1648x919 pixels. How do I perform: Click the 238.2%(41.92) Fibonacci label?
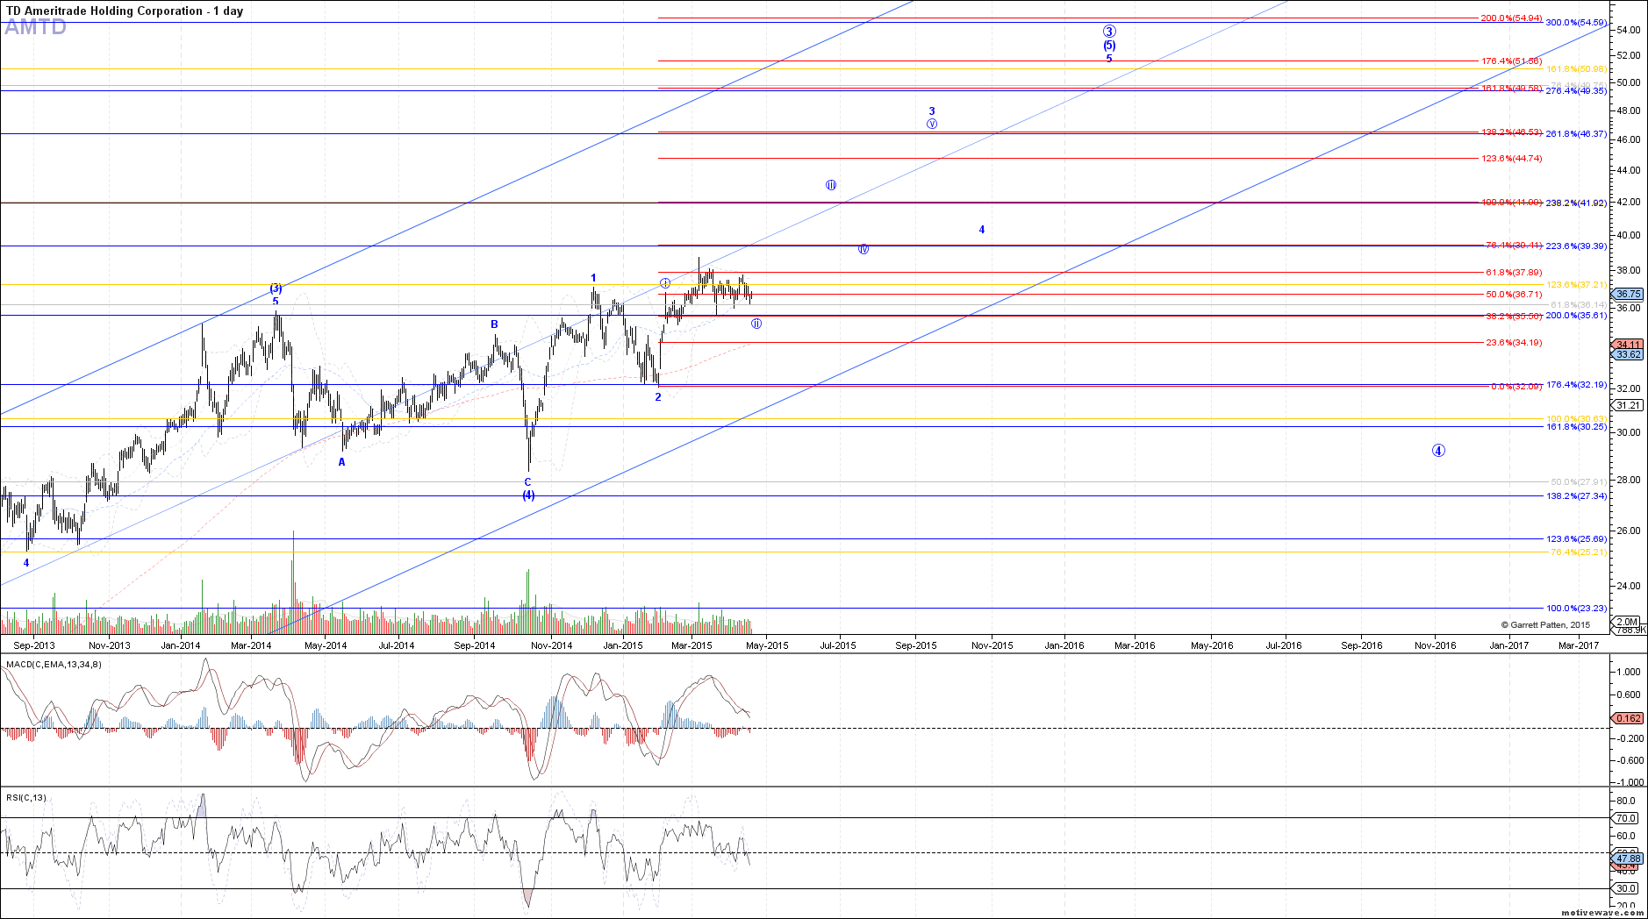pos(1576,203)
